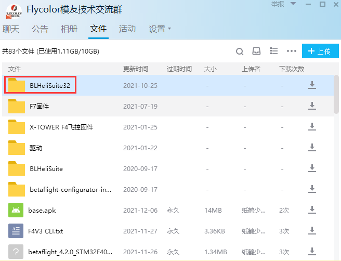Click the F4V3 CLI.txt document icon
The width and height of the screenshot is (341, 261).
(x=16, y=231)
